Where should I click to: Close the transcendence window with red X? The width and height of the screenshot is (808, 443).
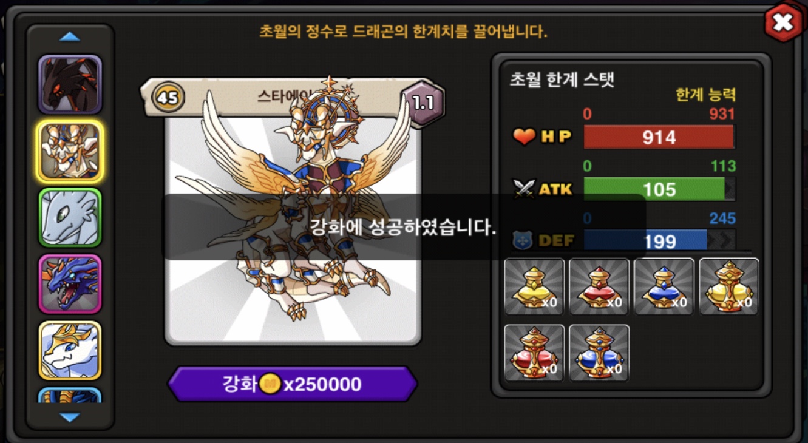[783, 22]
